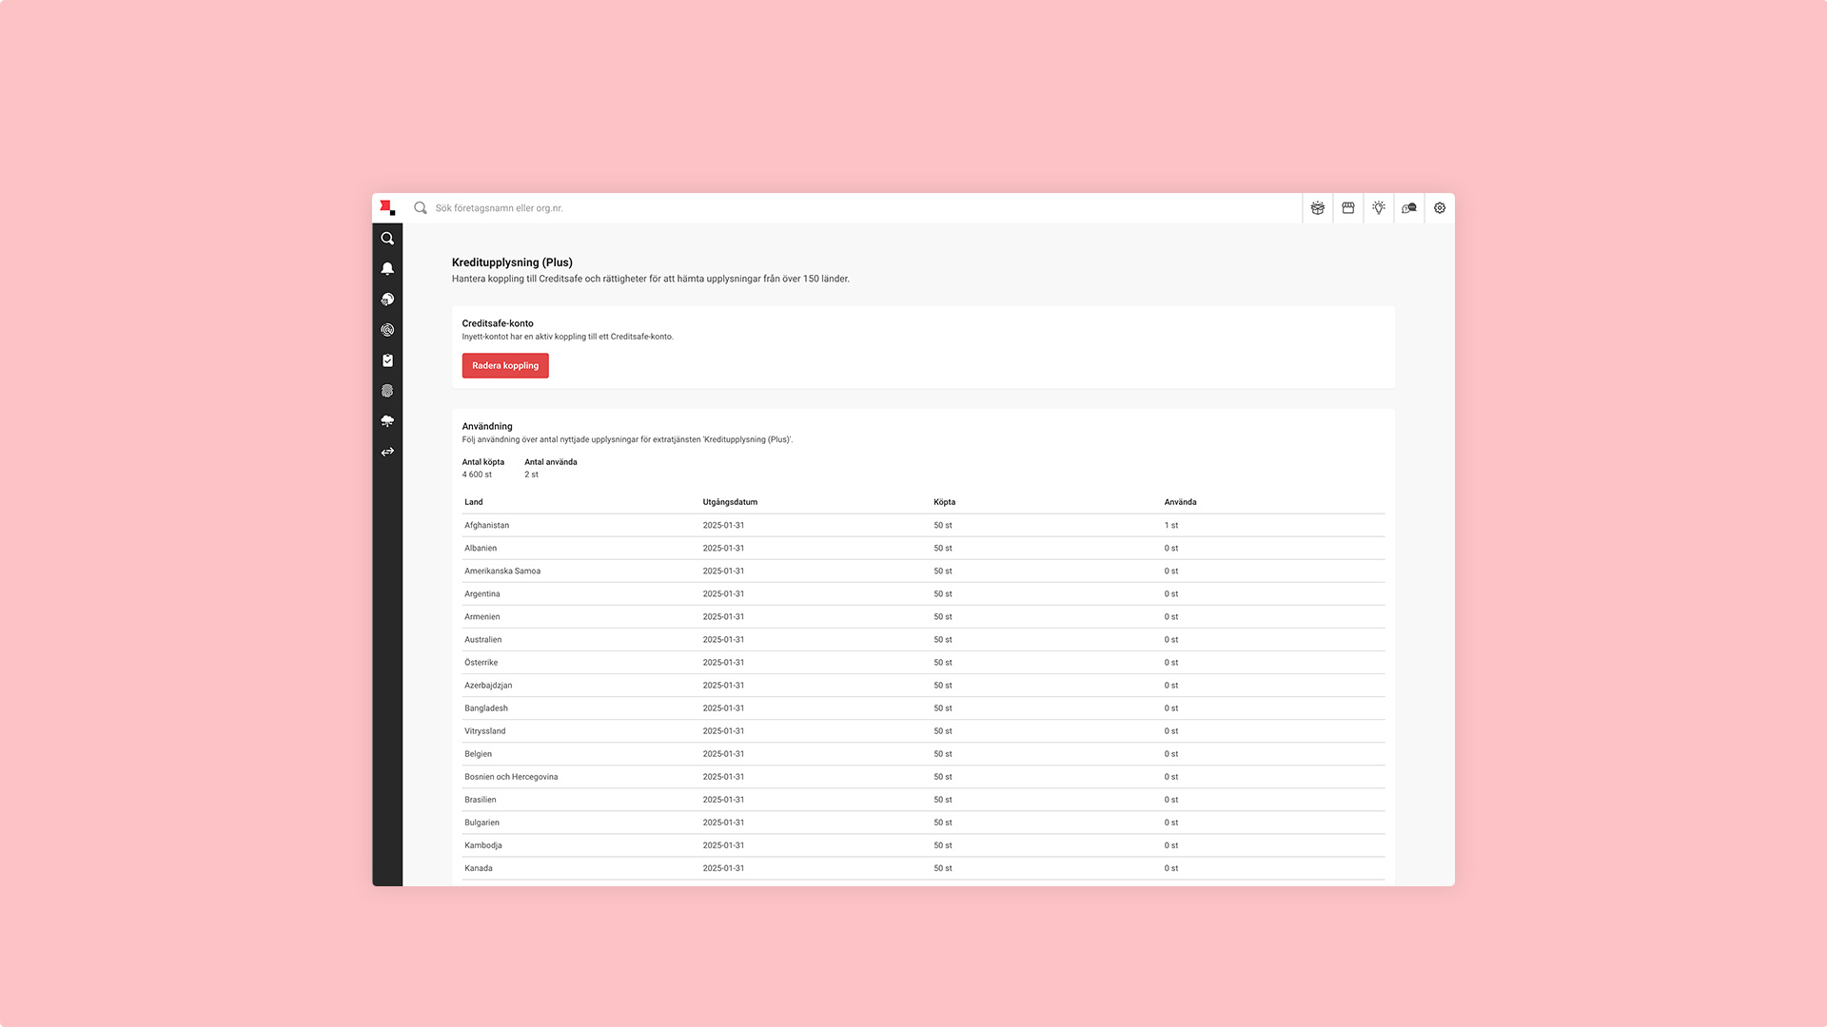
Task: Open the sidebar bell notifications icon
Action: tap(387, 269)
